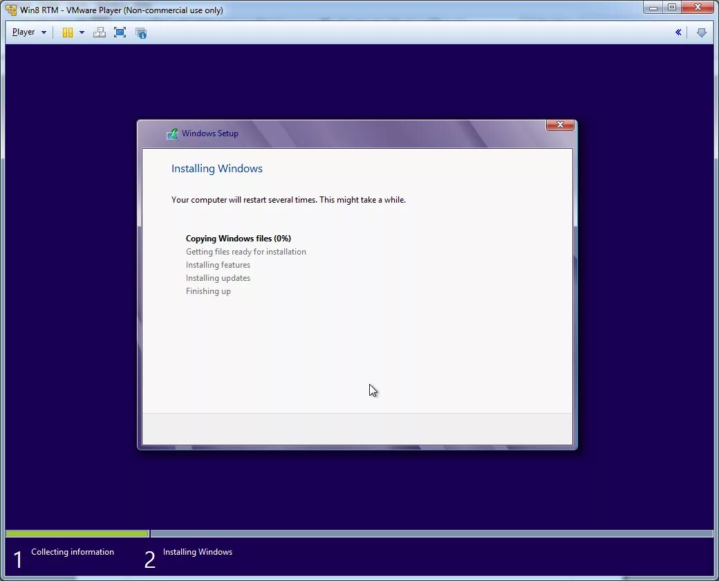
Task: Click the 'Installing features' step
Action: click(x=218, y=265)
